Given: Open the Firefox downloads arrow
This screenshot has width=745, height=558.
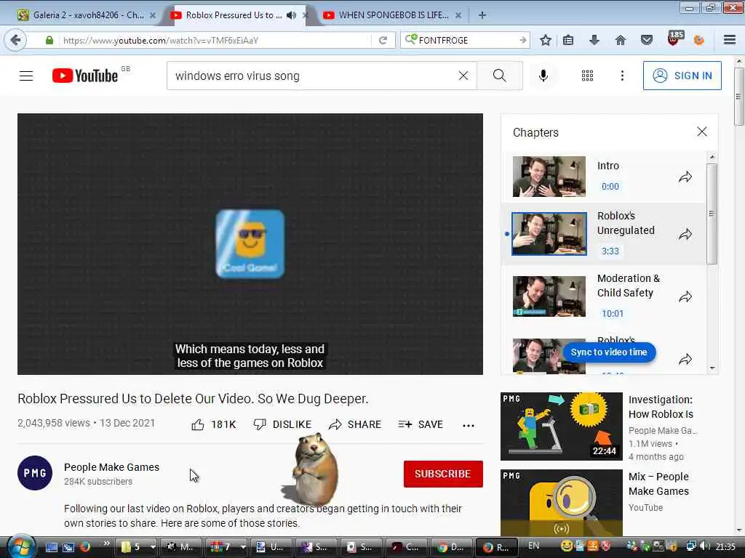Looking at the screenshot, I should pos(594,41).
